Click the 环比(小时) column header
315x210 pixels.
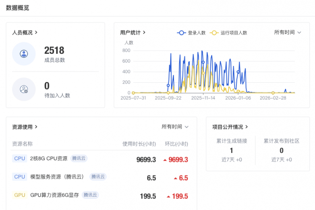pos(176,144)
